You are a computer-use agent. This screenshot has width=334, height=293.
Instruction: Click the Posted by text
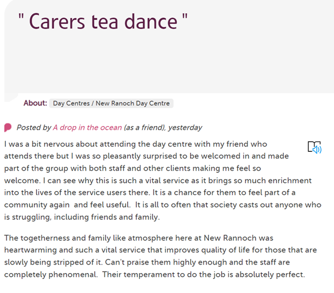pyautogui.click(x=34, y=128)
